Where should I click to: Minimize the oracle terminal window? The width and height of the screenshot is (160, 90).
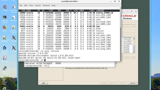coord(110,1)
